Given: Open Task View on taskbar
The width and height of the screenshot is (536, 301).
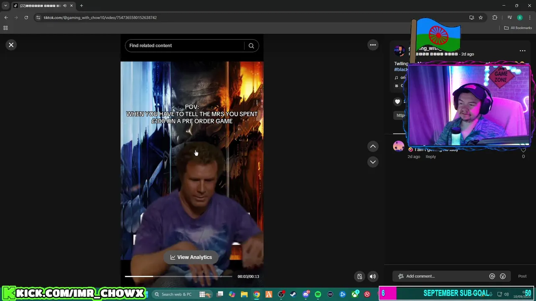Looking at the screenshot, I should [x=220, y=294].
